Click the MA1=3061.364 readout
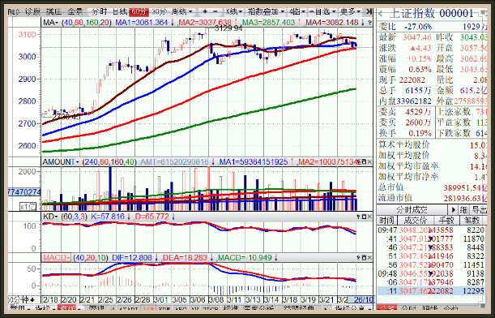The width and height of the screenshot is (495, 318). coord(142,23)
